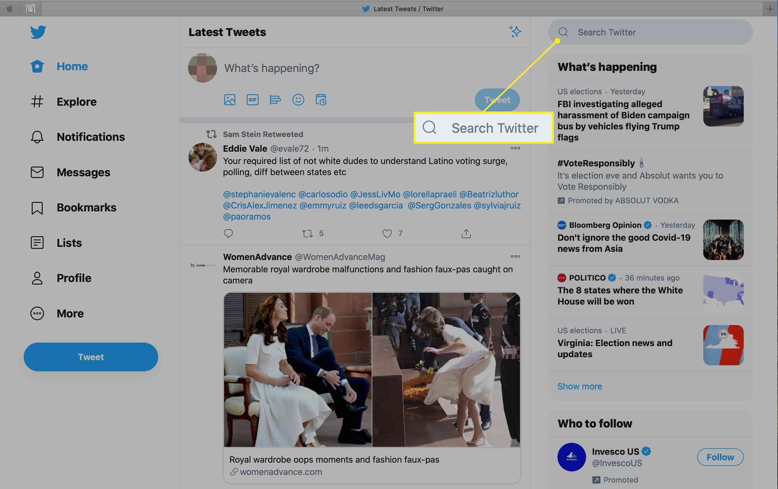778x489 pixels.
Task: Click the sparkle/latest tweets toggle icon
Action: (x=514, y=31)
